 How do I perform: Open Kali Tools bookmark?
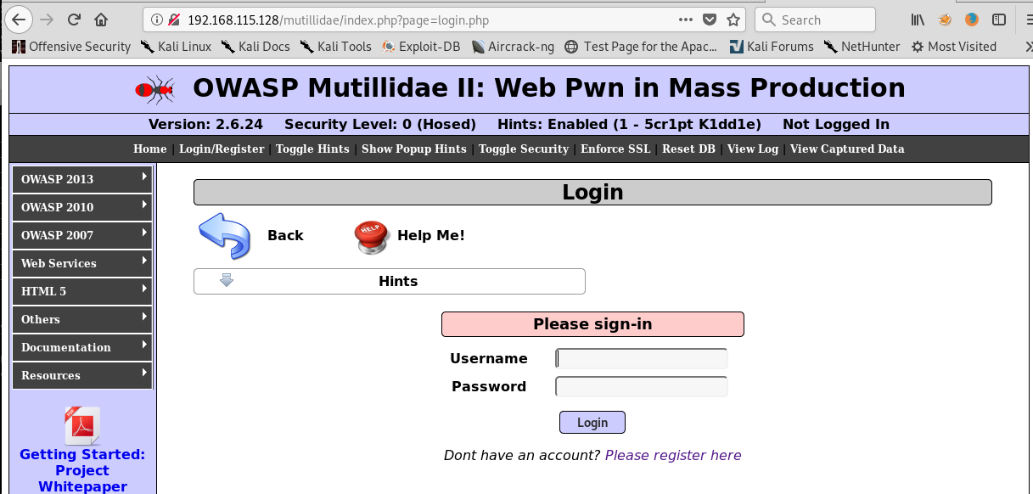[x=335, y=47]
